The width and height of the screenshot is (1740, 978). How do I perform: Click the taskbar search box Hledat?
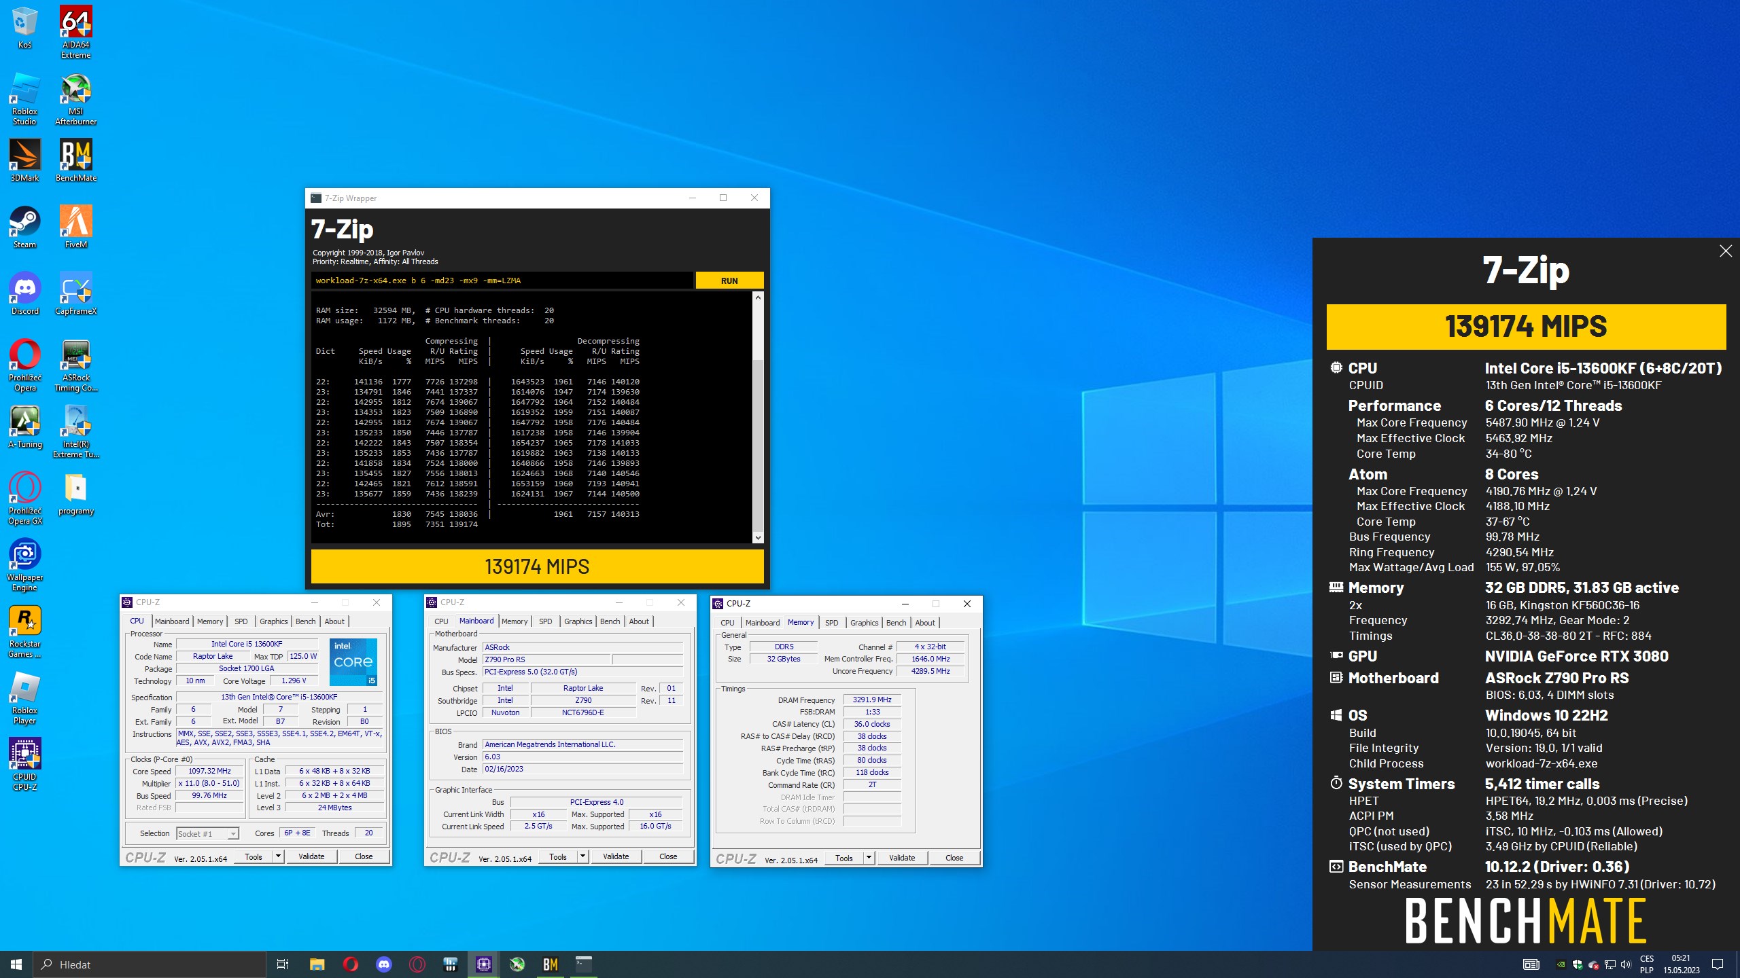pyautogui.click(x=150, y=964)
